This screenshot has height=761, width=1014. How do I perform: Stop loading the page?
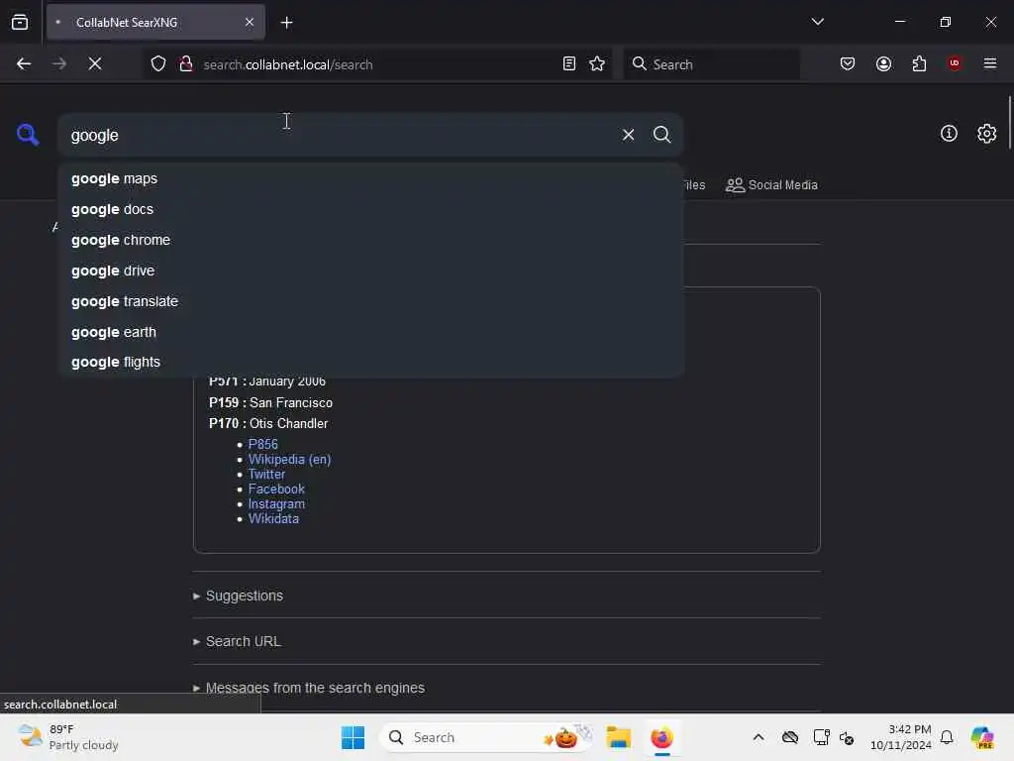[94, 63]
